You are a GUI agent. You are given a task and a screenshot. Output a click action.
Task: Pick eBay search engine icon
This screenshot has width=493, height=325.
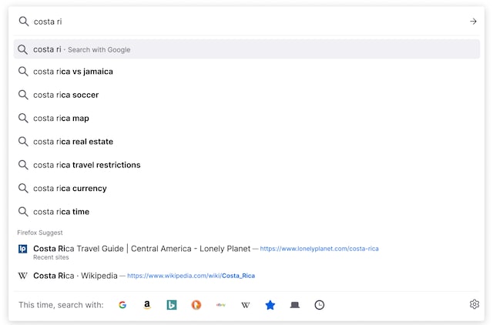point(221,305)
